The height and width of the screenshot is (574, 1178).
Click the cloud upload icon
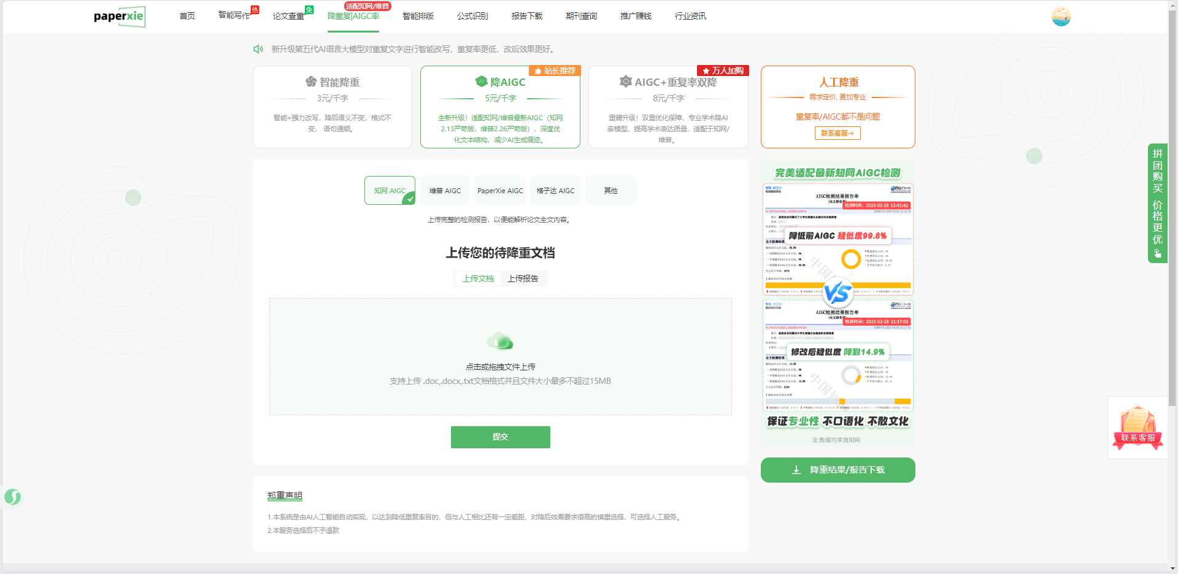coord(500,341)
